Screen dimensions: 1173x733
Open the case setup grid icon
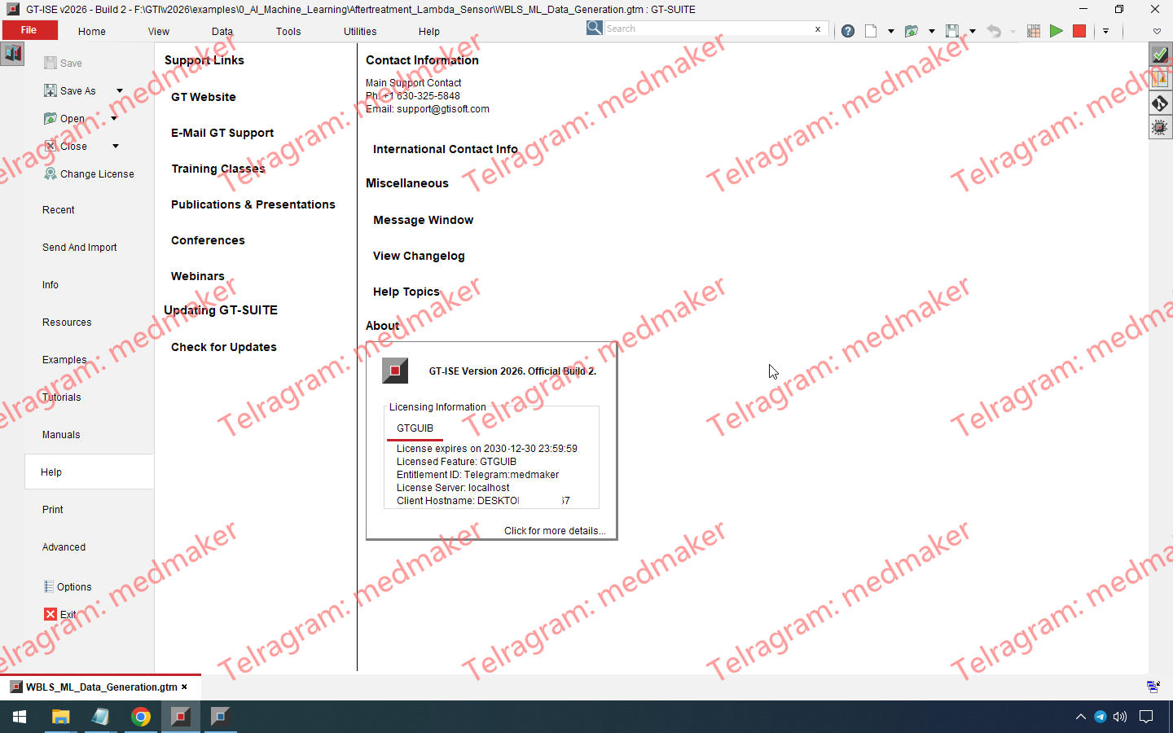click(1034, 31)
